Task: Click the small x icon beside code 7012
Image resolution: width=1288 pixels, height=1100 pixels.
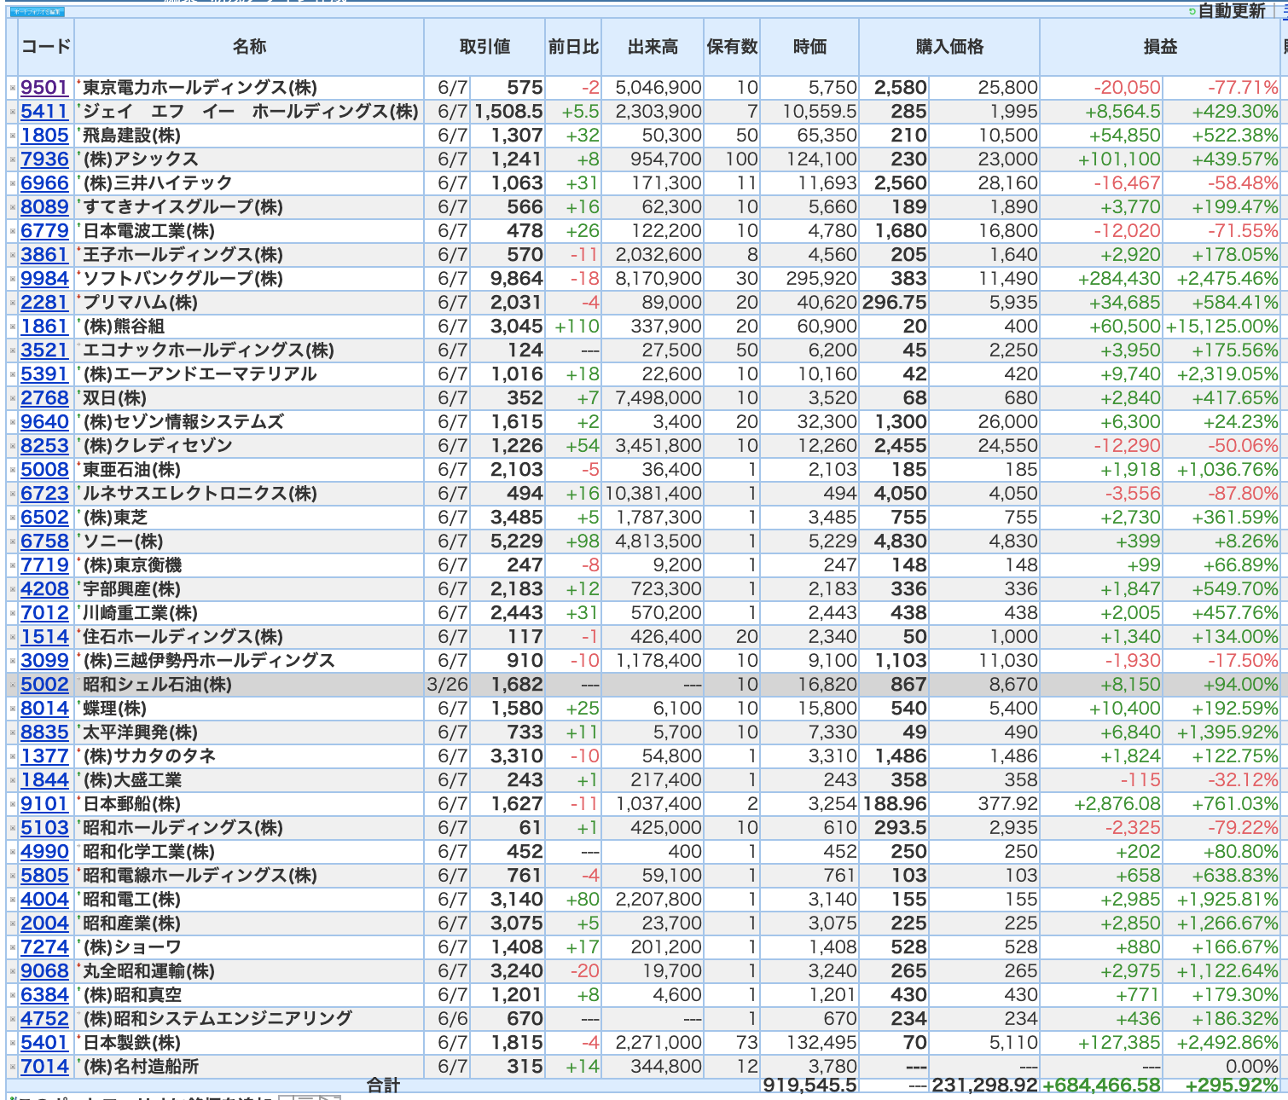Action: (13, 613)
